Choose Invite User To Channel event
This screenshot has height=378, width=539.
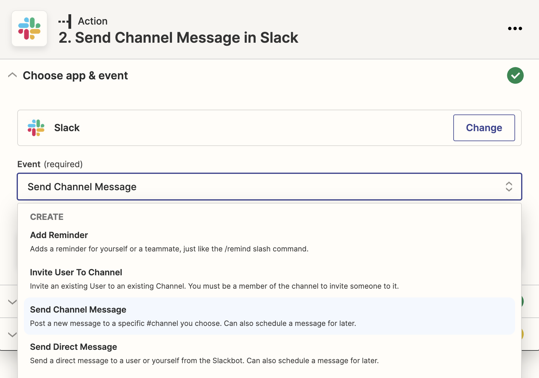(269, 279)
